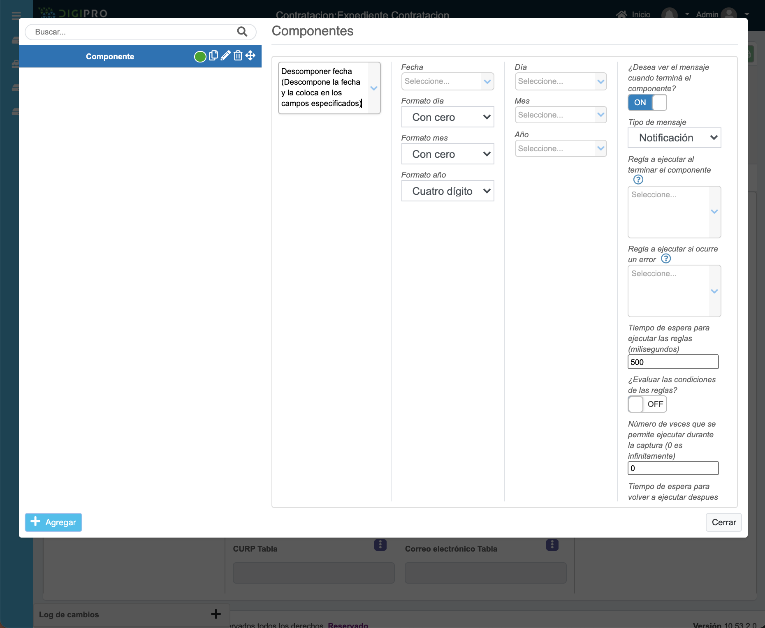This screenshot has width=765, height=628.
Task: Open the Formato día dropdown
Action: (x=447, y=117)
